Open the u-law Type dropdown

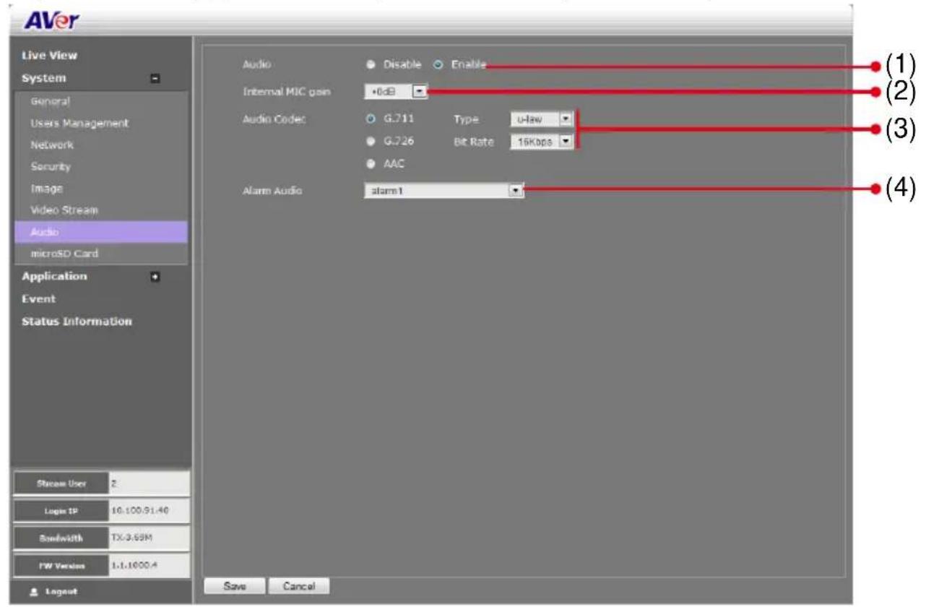(541, 119)
